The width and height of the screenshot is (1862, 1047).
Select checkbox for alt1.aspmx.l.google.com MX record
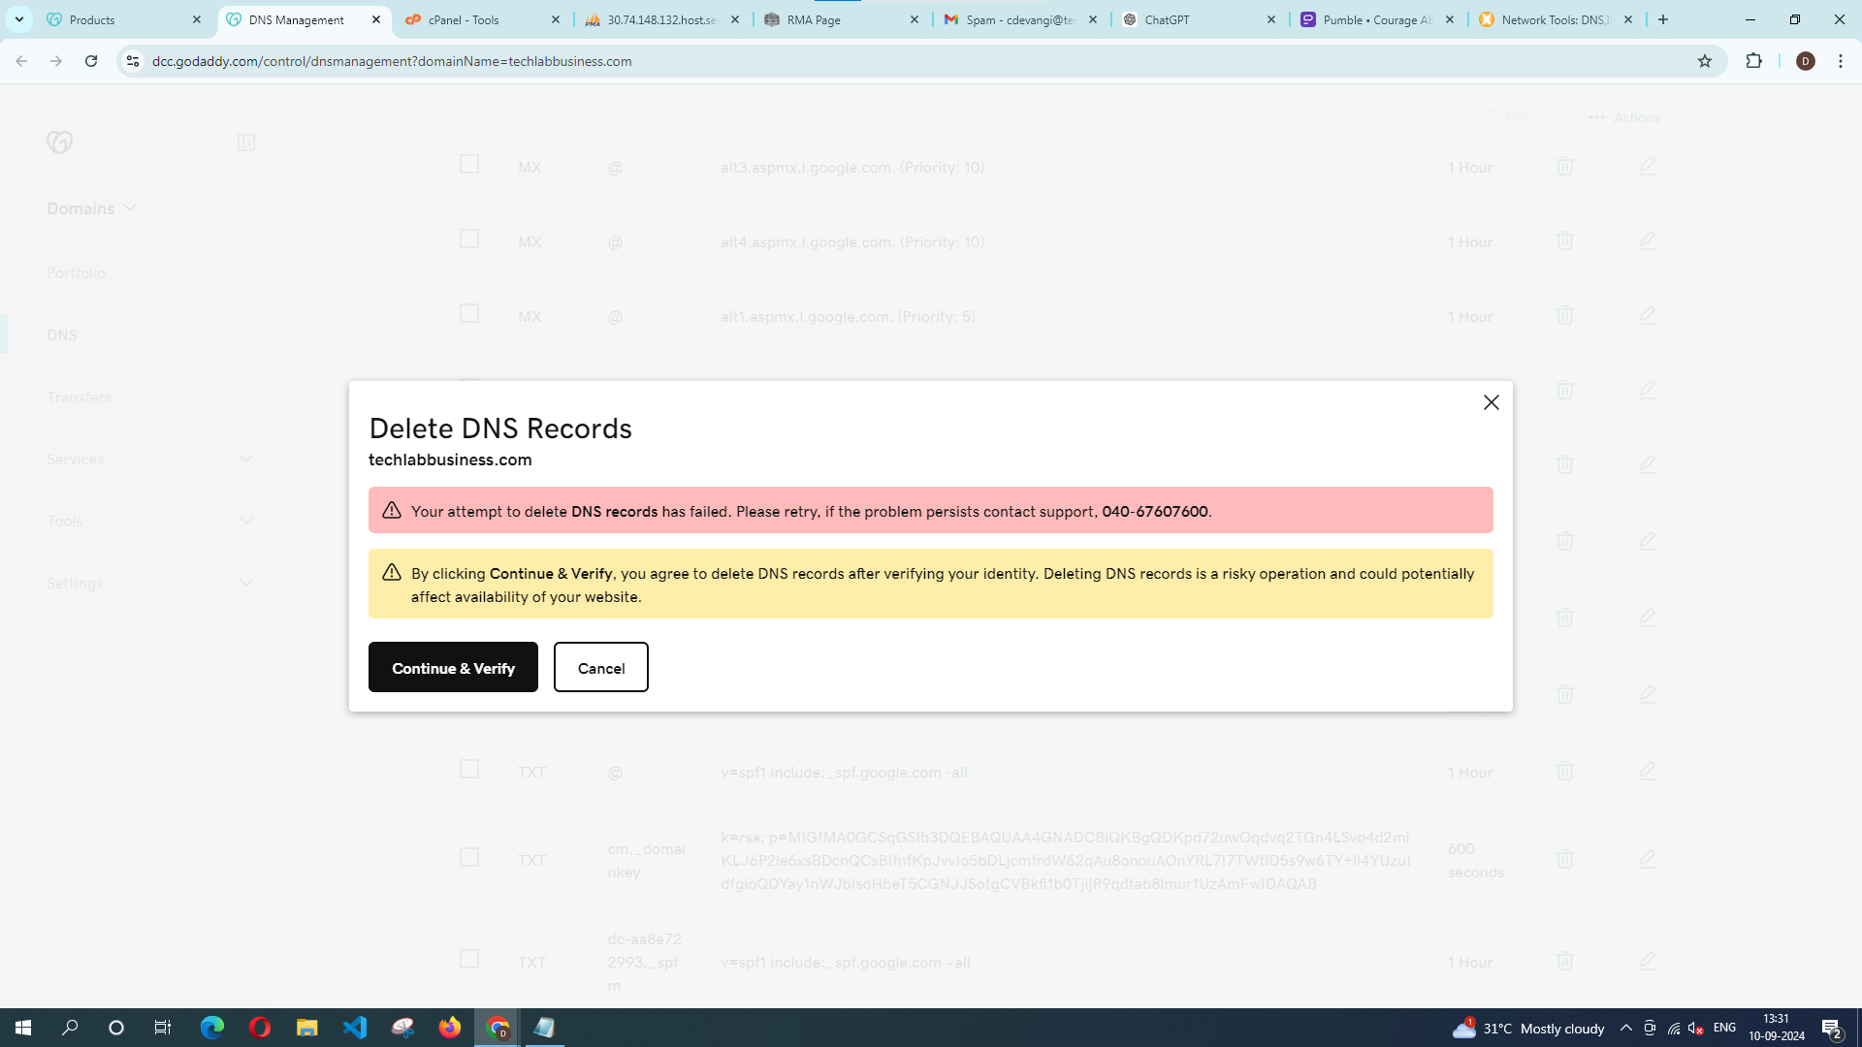tap(469, 313)
